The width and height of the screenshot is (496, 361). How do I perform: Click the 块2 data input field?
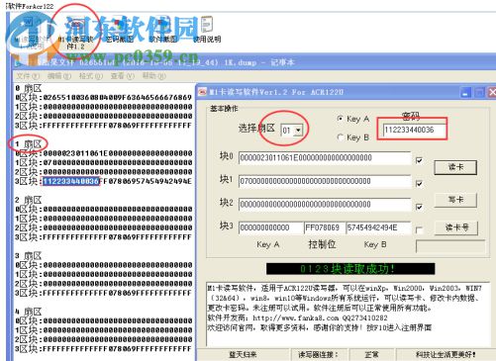[x=325, y=205]
